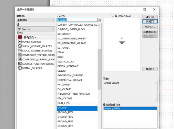Open the Sources group dropdown

coord(36,29)
